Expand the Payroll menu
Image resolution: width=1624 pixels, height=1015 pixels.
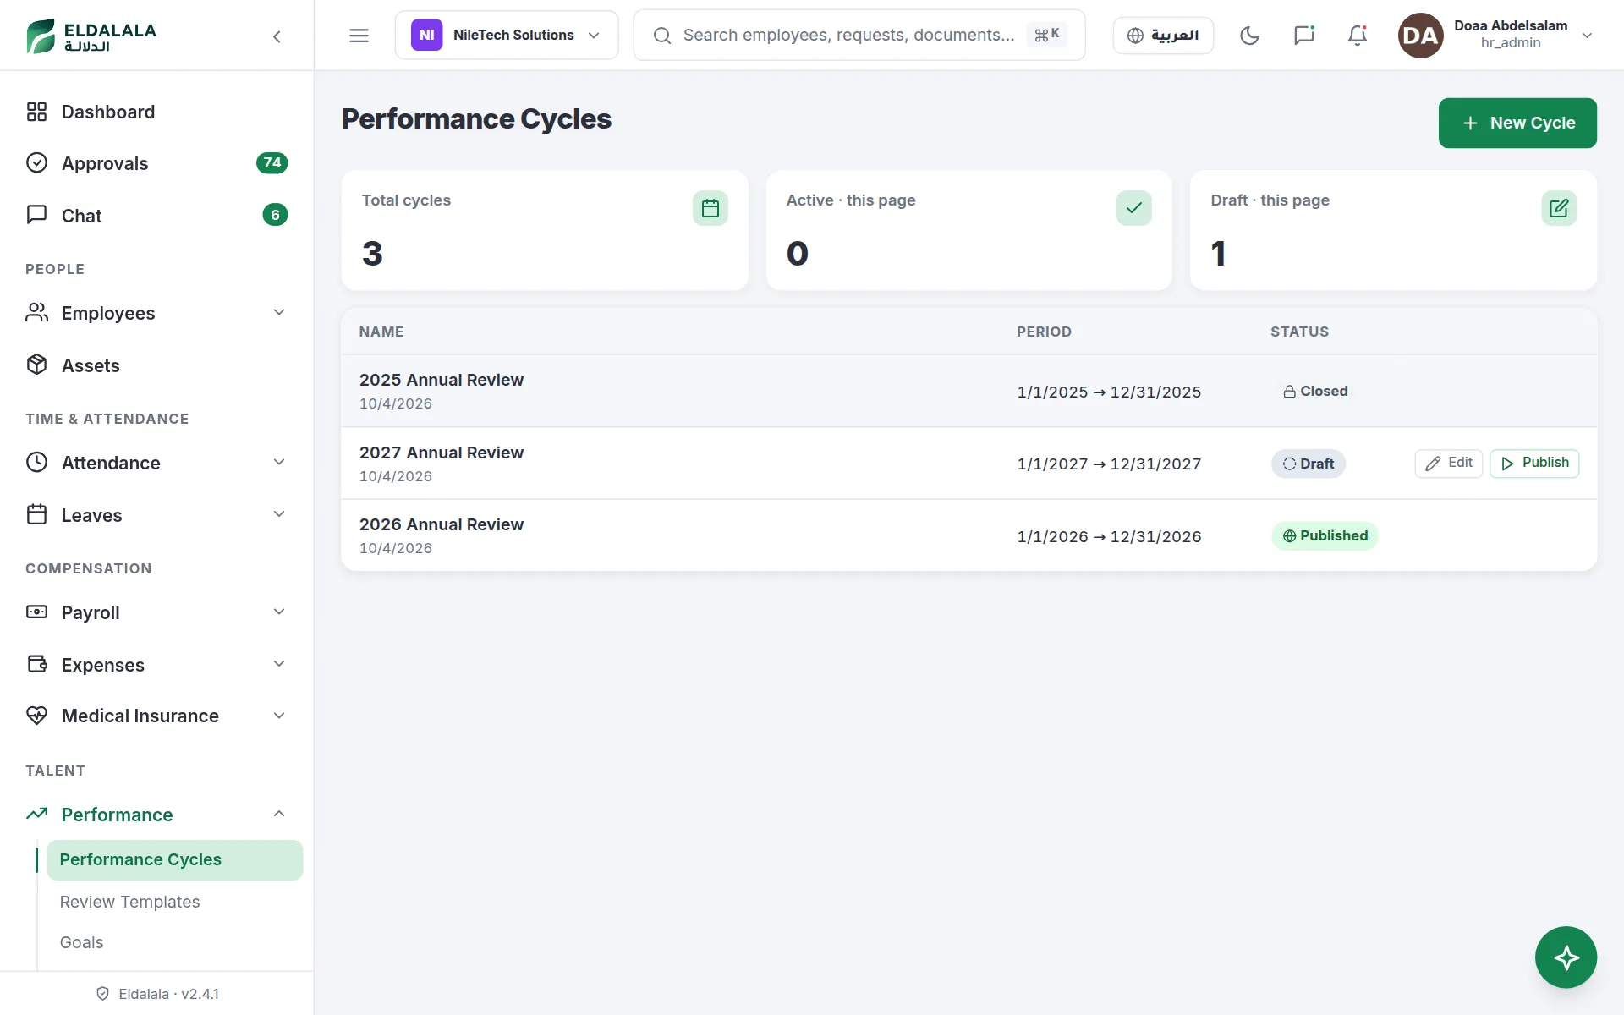pyautogui.click(x=157, y=612)
